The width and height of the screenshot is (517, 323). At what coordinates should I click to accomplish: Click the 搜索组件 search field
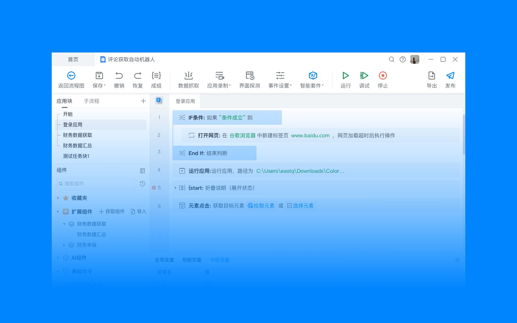(96, 184)
